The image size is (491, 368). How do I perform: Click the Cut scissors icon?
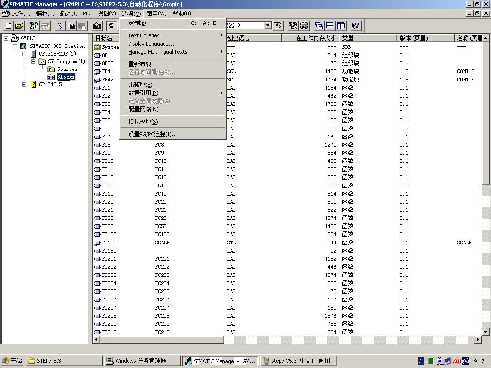[59, 26]
